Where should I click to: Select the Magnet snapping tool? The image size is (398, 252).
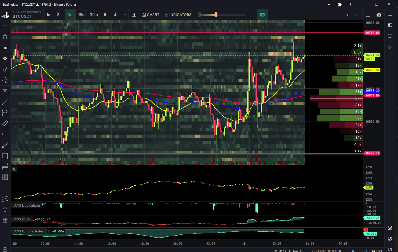click(5, 36)
